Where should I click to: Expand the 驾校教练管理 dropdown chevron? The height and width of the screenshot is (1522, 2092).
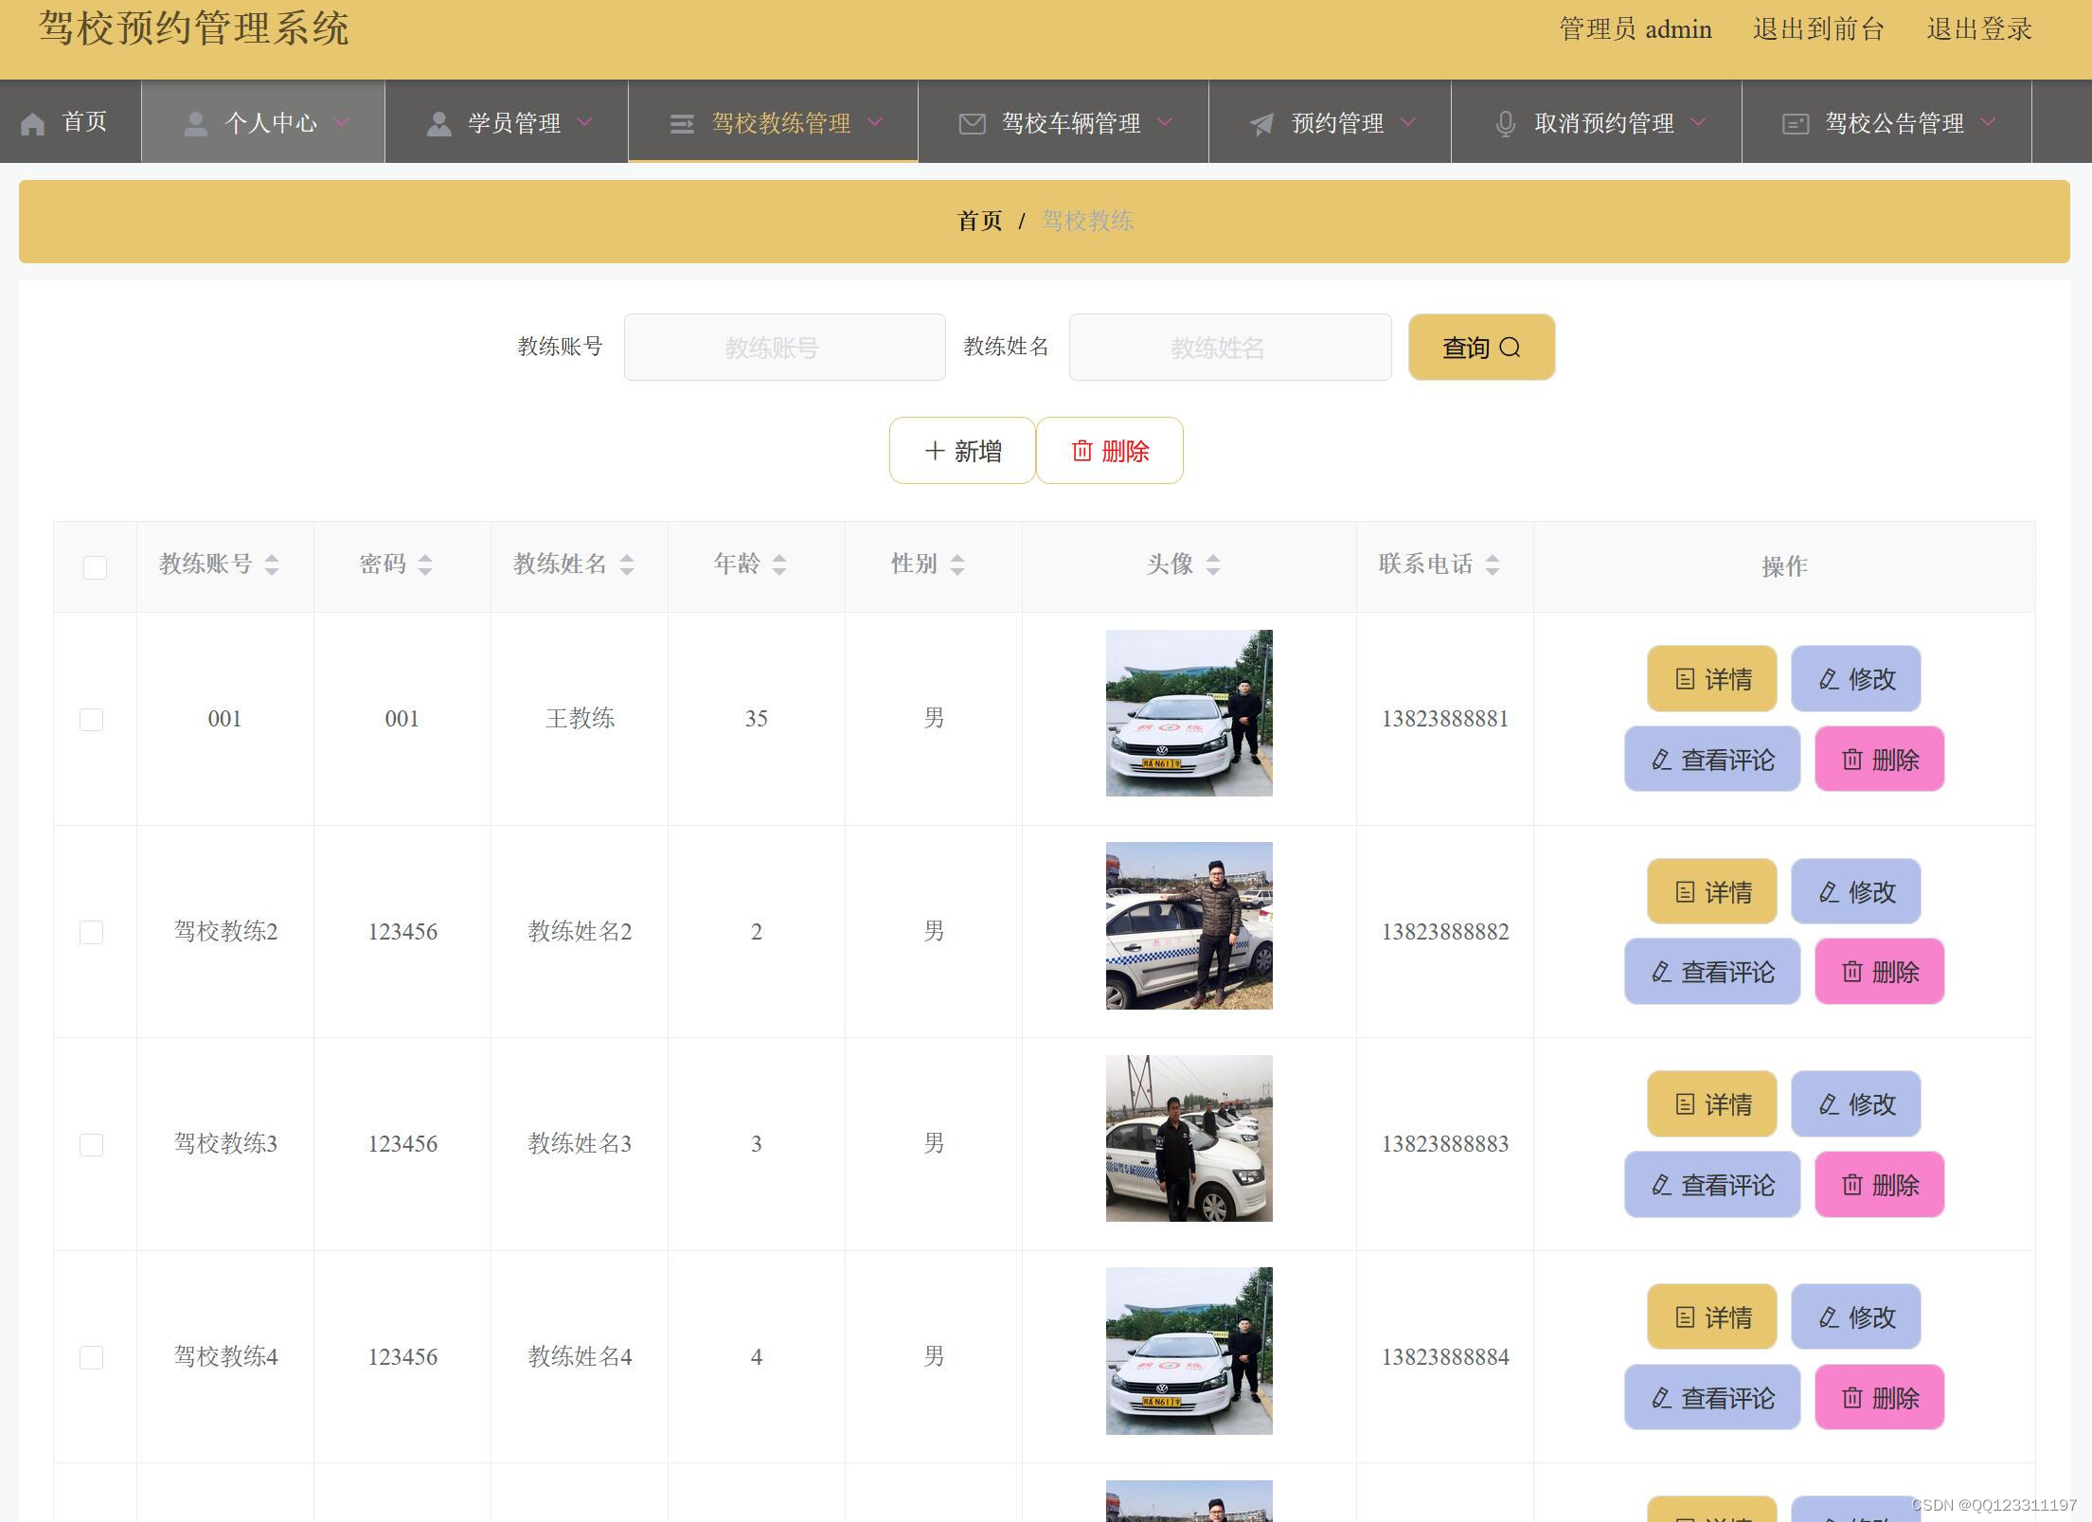(875, 122)
